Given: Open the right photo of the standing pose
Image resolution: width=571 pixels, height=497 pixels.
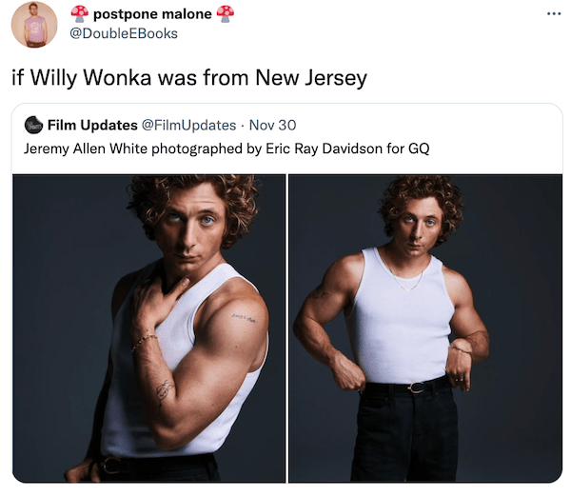Looking at the screenshot, I should [x=425, y=328].
